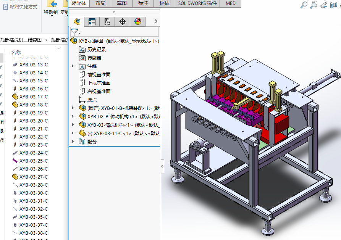Open the FeatureManager design tree tab

point(77,21)
